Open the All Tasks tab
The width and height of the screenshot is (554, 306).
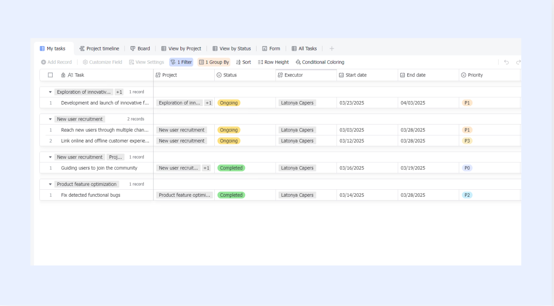tap(304, 49)
